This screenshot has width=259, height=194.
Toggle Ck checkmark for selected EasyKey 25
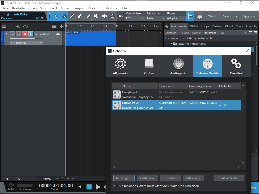click(x=220, y=105)
